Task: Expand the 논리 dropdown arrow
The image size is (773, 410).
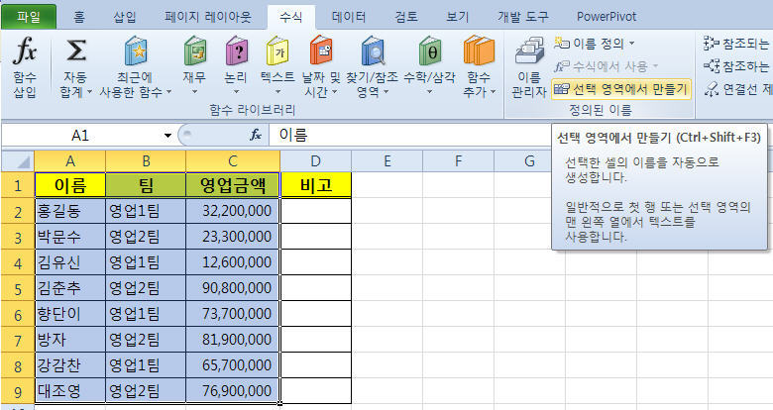Action: 236,92
